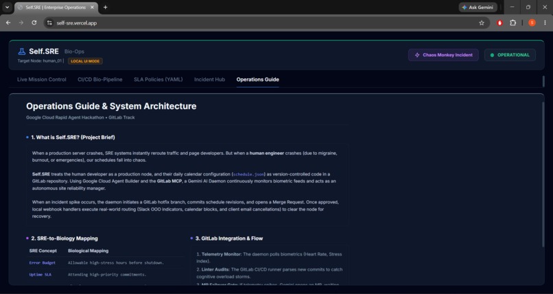553x294 pixels.
Task: Click 'Attending high-priority commitments.' cell
Action: point(107,275)
